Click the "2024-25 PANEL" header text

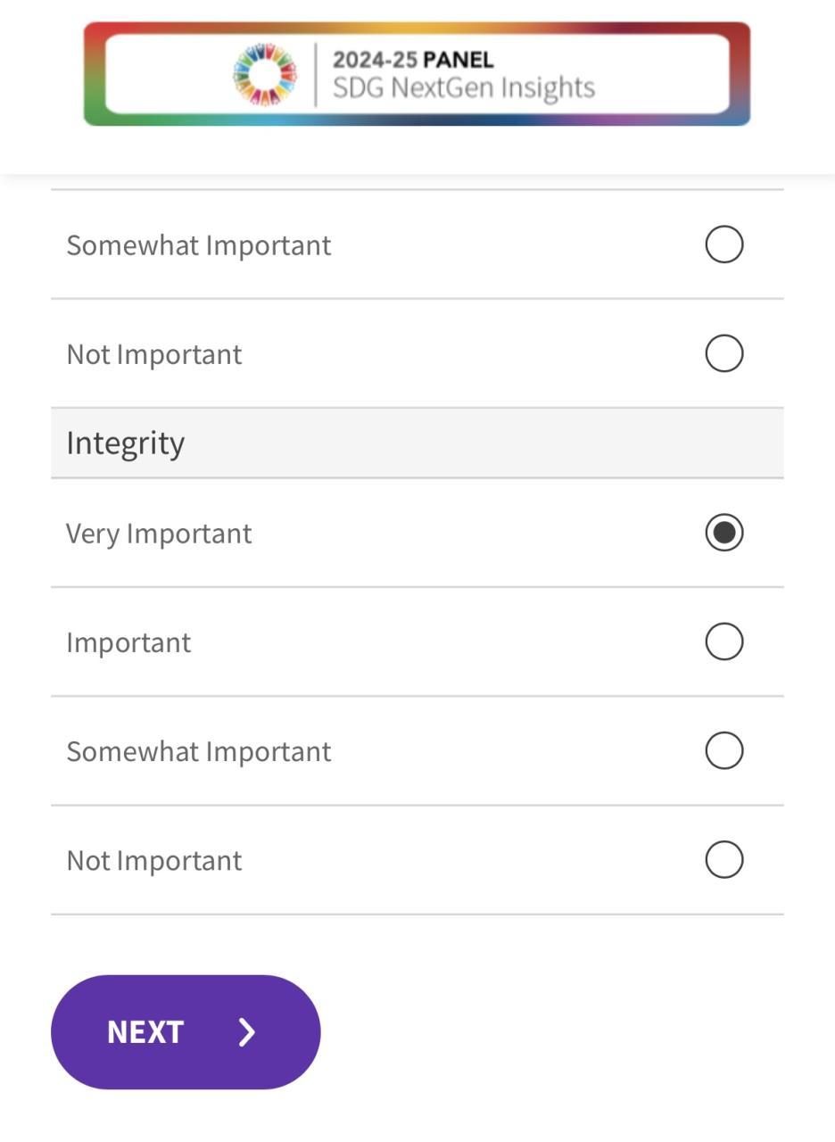click(412, 60)
